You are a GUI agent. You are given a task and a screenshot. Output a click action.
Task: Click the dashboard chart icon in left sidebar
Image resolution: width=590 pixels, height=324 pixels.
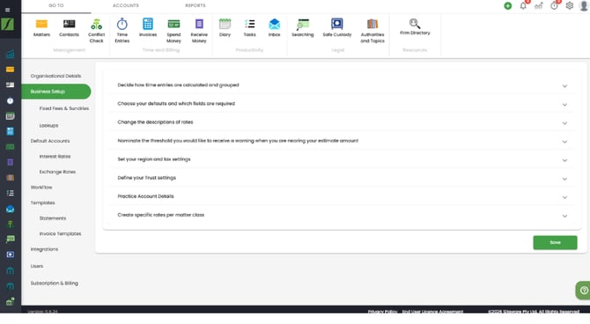[11, 55]
